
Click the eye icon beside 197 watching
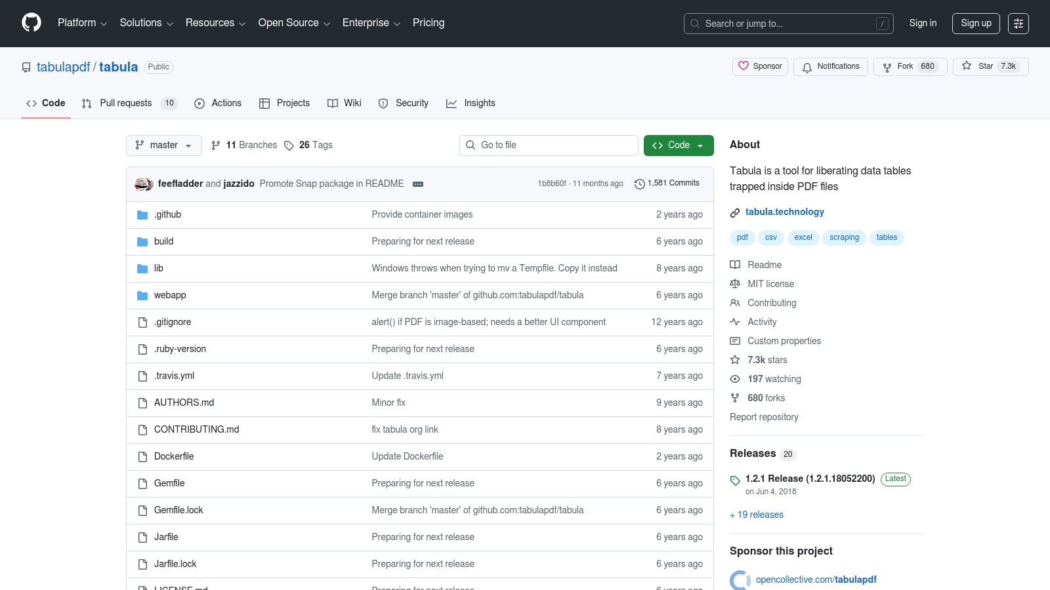[x=735, y=379]
